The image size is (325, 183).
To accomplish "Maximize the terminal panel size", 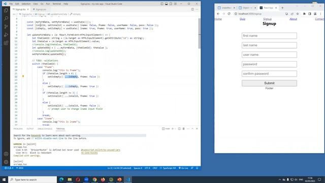I will point(192,129).
